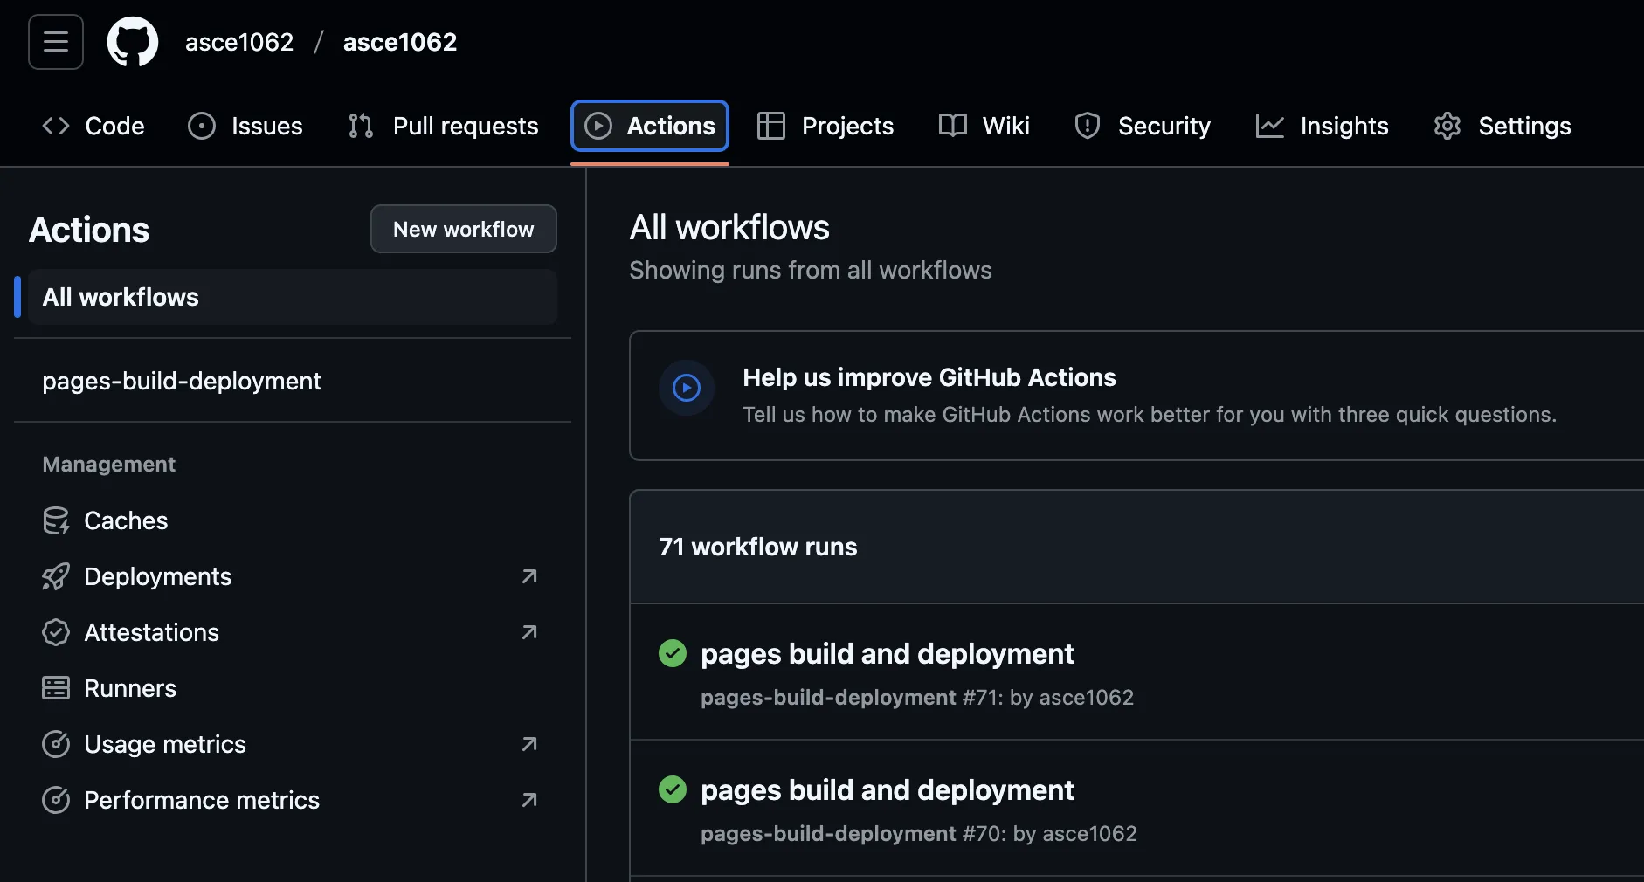Select the Caches management icon
1644x882 pixels.
57,520
